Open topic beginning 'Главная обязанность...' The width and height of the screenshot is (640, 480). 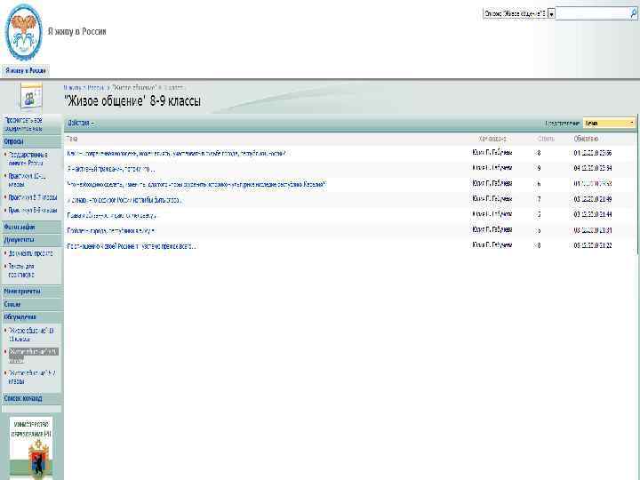tap(112, 215)
